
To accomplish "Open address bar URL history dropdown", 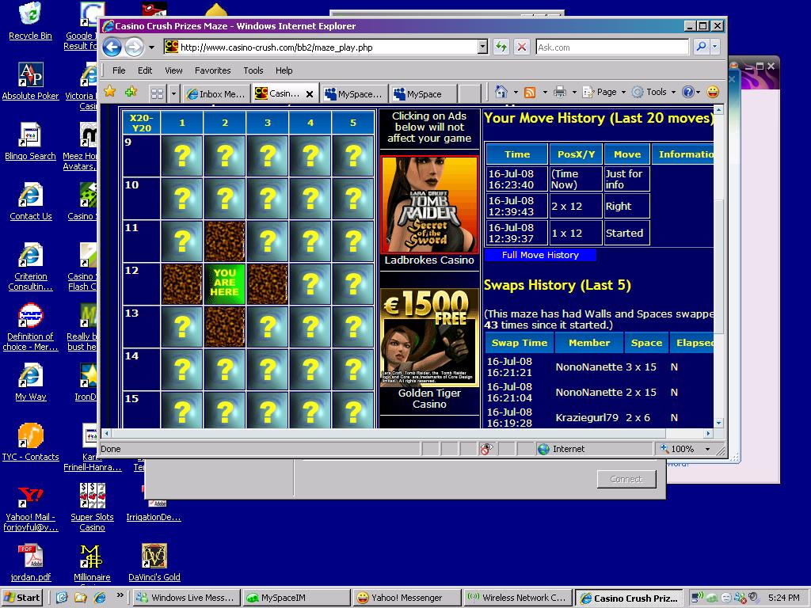I will pyautogui.click(x=482, y=47).
